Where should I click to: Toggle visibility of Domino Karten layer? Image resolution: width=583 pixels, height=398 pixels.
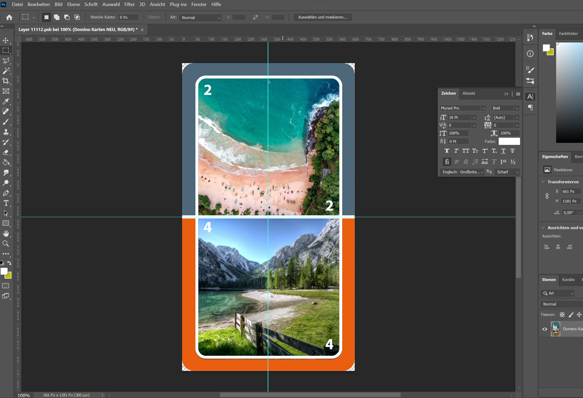(545, 329)
